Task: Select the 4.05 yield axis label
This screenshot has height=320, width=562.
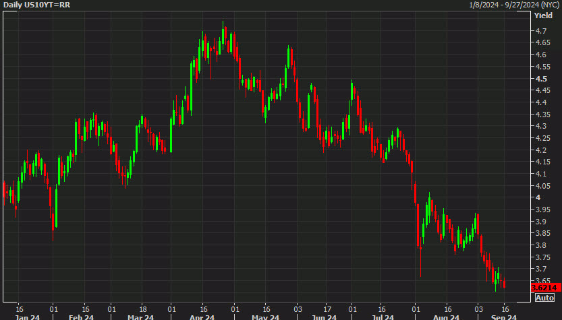Action: pyautogui.click(x=543, y=186)
